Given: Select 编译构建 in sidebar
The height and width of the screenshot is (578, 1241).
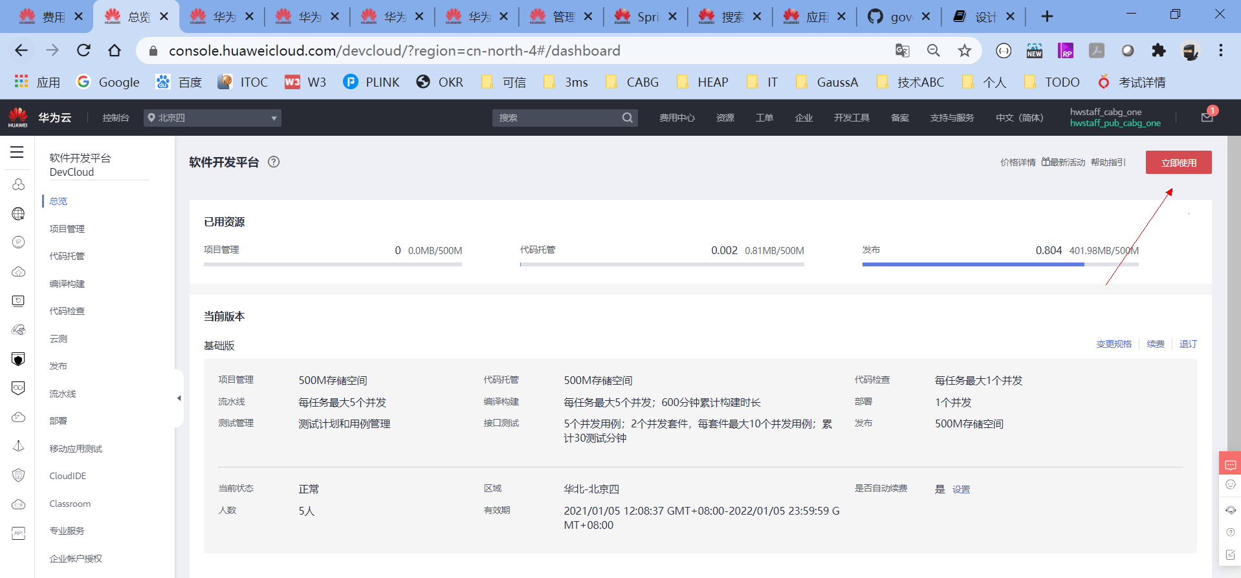Looking at the screenshot, I should click(x=67, y=284).
